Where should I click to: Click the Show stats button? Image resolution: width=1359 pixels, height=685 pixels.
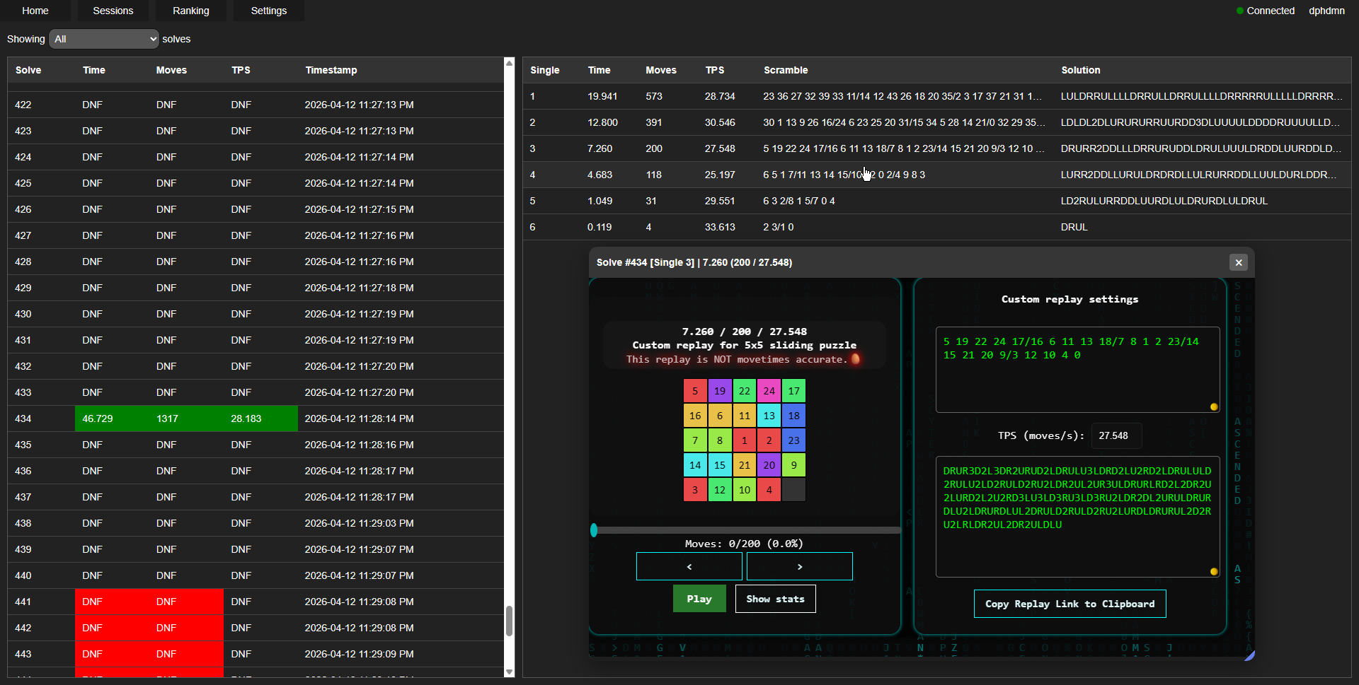pyautogui.click(x=775, y=599)
